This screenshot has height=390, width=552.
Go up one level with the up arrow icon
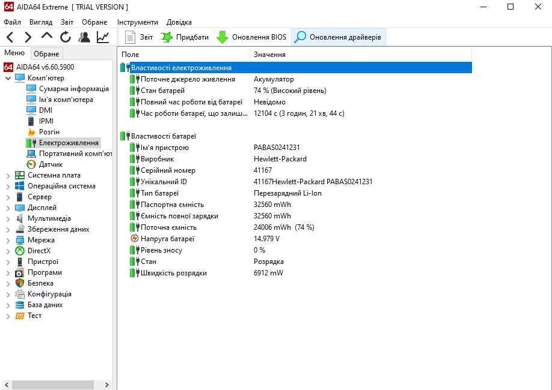(x=46, y=37)
